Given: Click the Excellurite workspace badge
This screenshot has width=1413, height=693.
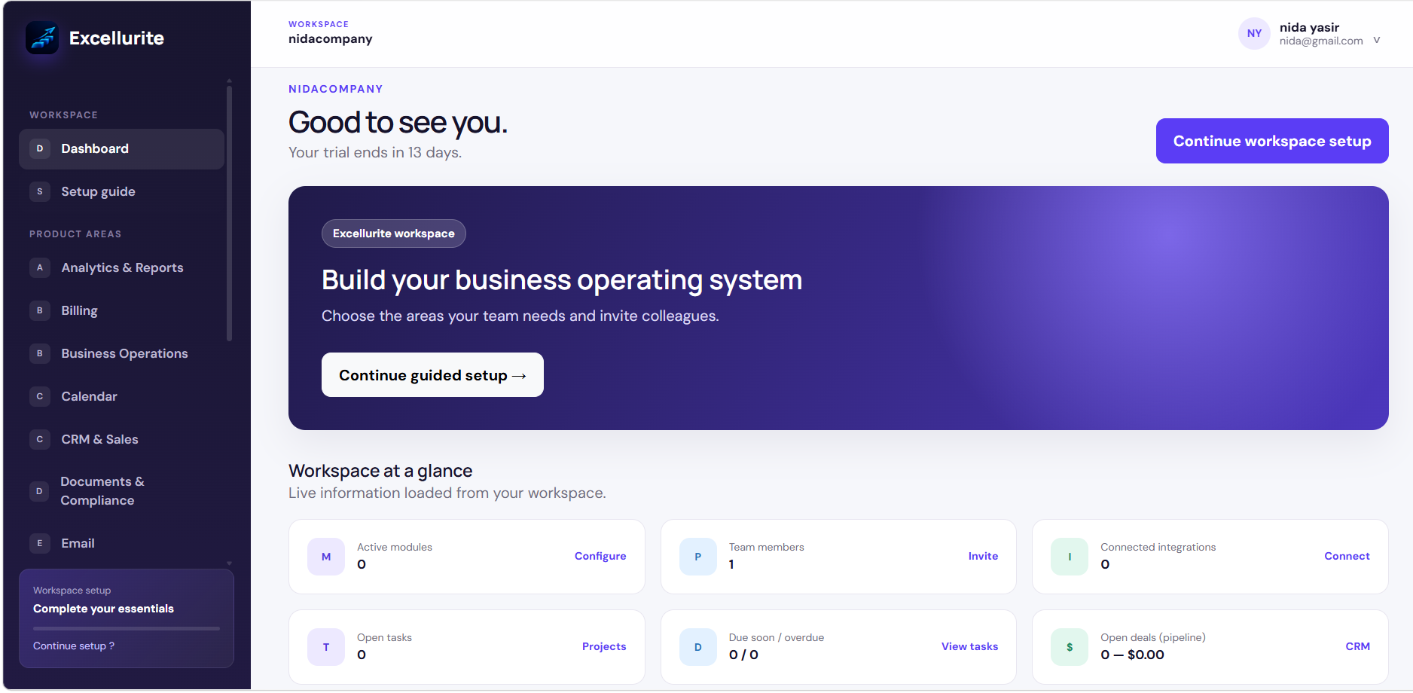Looking at the screenshot, I should (x=394, y=234).
